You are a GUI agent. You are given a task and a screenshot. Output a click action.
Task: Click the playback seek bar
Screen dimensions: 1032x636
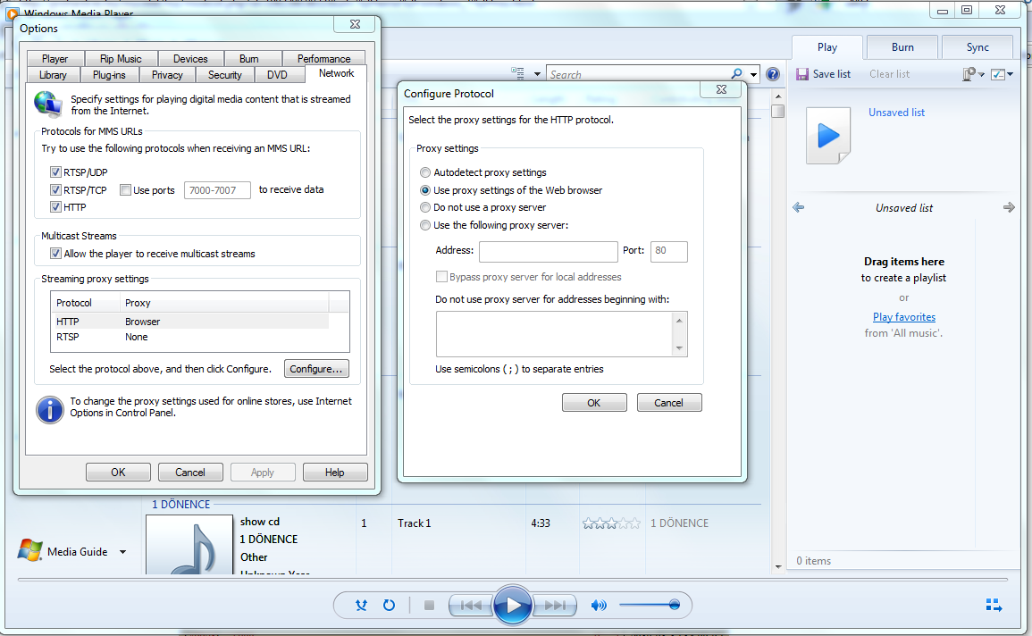513,580
